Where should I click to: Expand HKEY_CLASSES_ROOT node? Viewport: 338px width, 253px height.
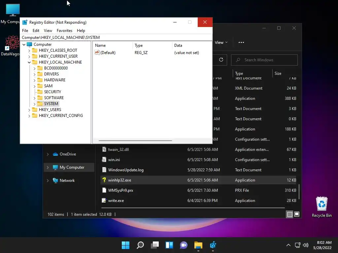(x=29, y=50)
